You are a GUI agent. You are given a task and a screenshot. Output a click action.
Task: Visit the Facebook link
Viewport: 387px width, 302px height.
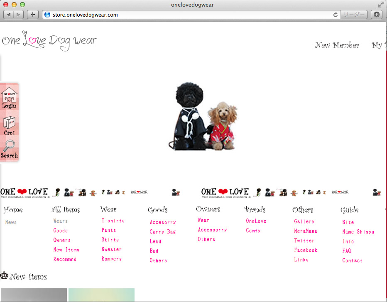pyautogui.click(x=306, y=250)
